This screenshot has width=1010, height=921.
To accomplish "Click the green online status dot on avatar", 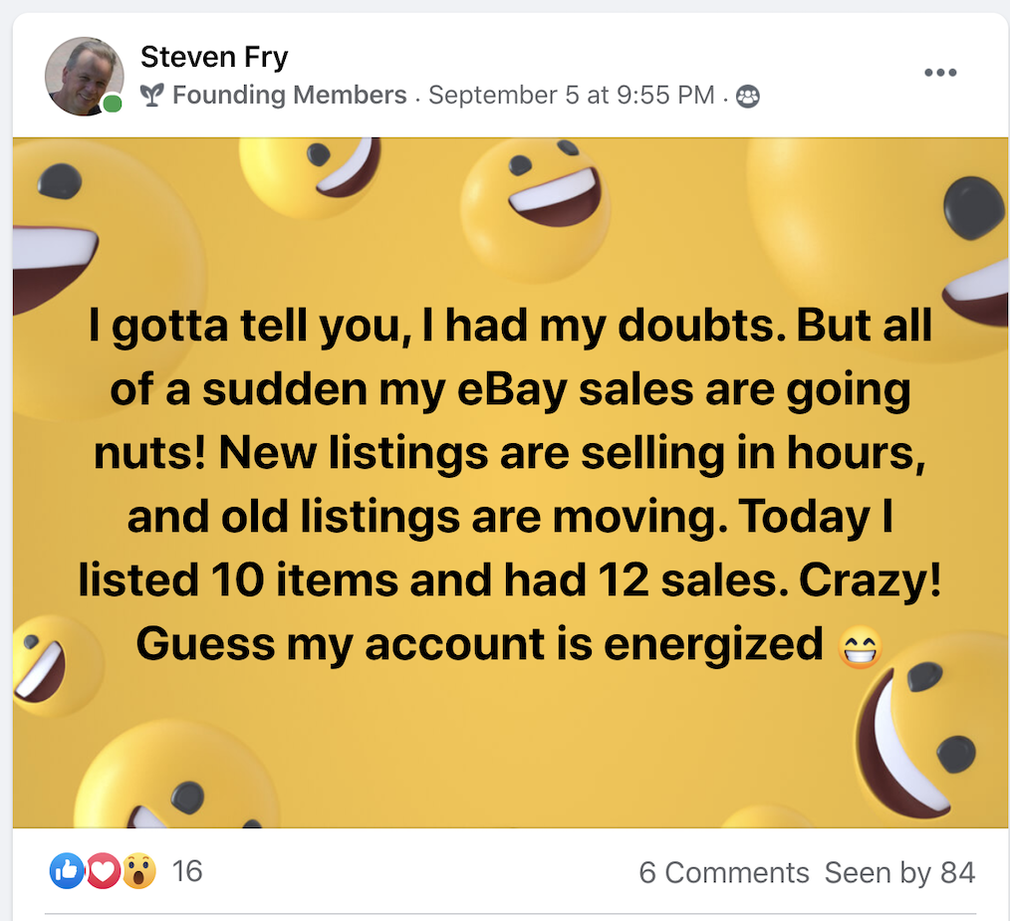I will (x=113, y=104).
